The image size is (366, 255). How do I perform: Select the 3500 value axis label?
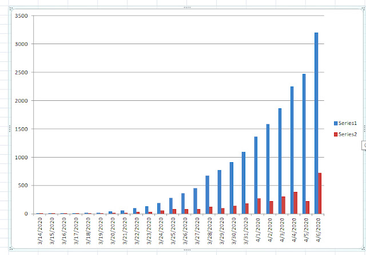pos(21,16)
